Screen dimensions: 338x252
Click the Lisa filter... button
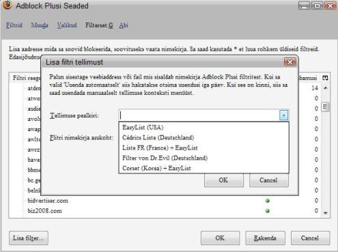29,238
